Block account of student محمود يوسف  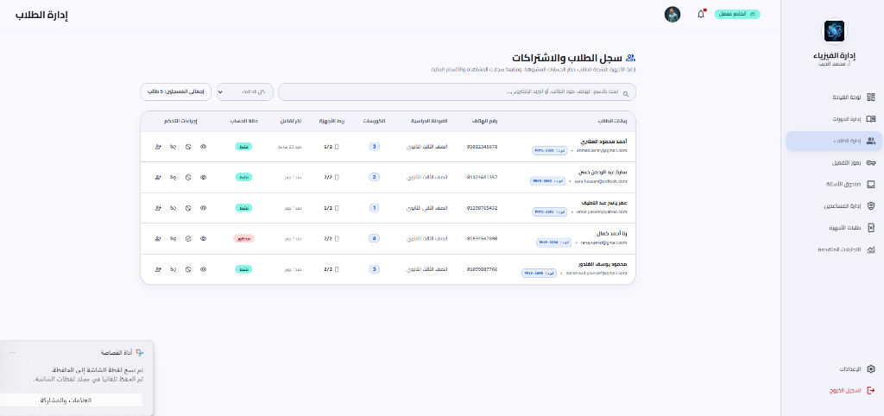tap(188, 269)
